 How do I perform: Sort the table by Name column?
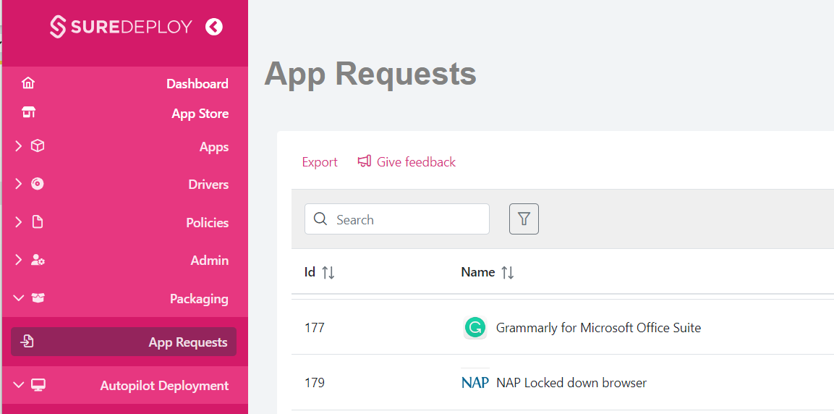[508, 272]
